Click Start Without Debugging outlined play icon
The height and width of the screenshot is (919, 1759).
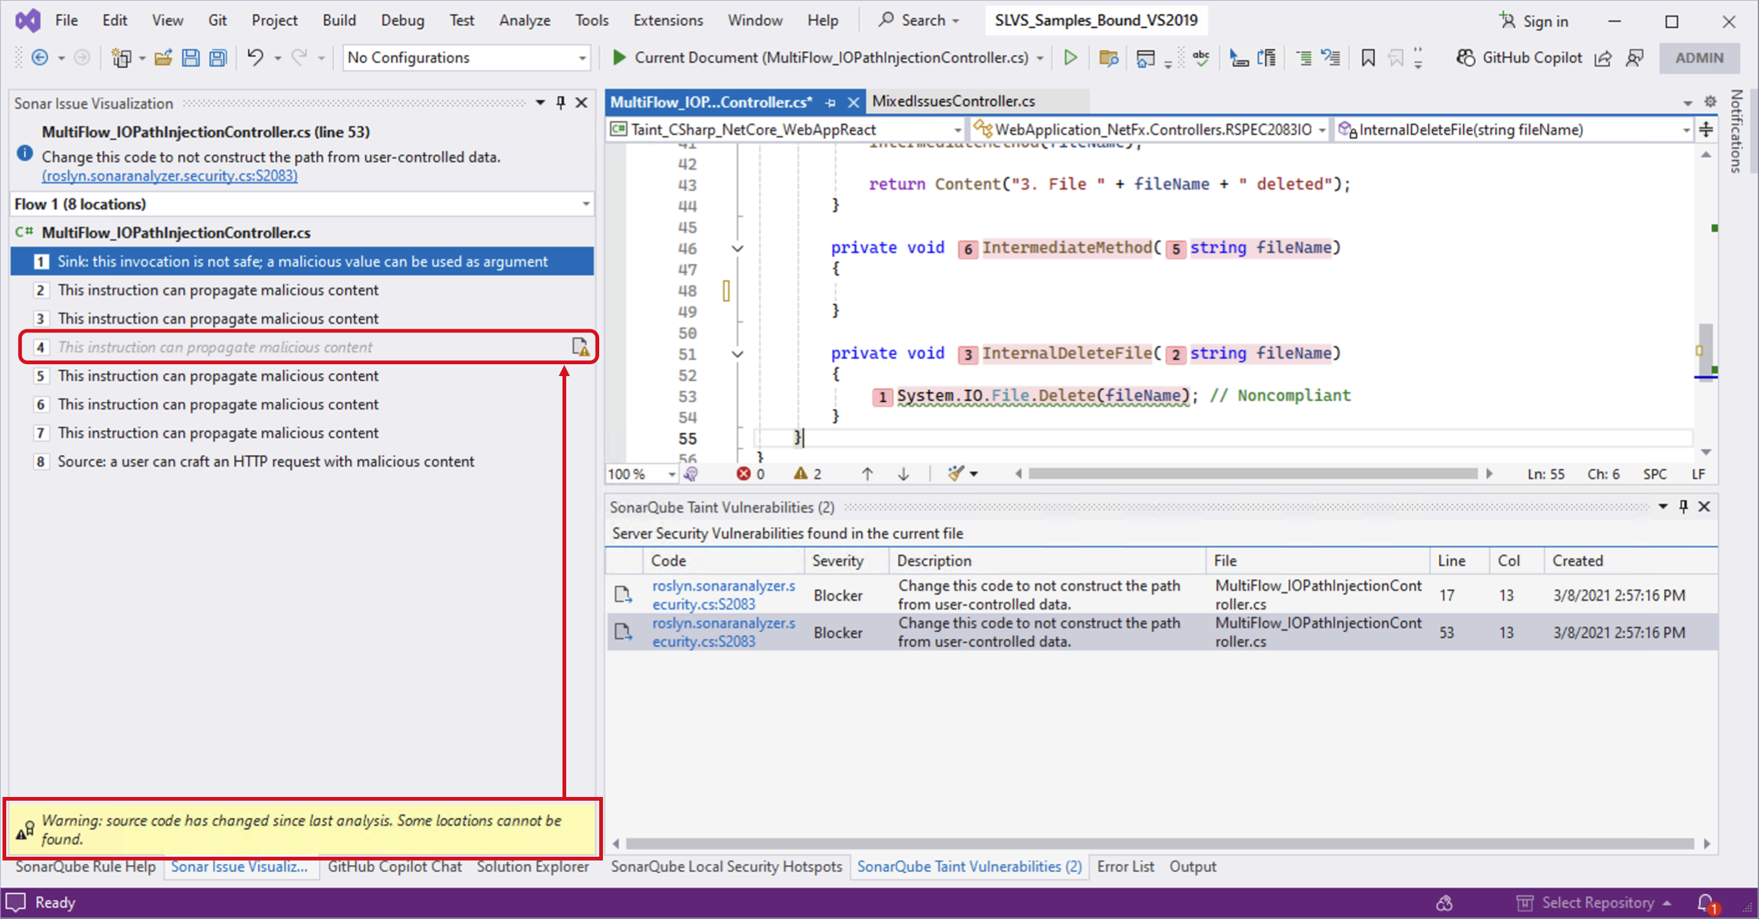[x=1070, y=58]
